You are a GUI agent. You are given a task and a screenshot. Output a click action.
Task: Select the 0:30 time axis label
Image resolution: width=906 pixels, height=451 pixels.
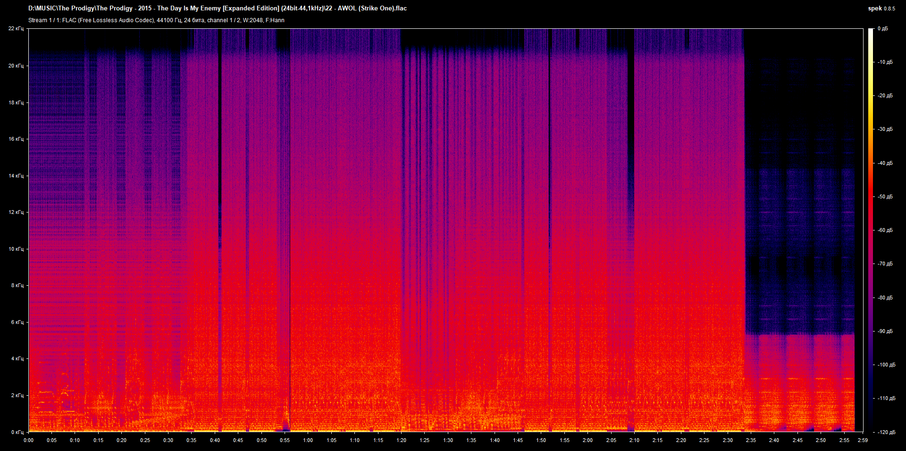(168, 440)
